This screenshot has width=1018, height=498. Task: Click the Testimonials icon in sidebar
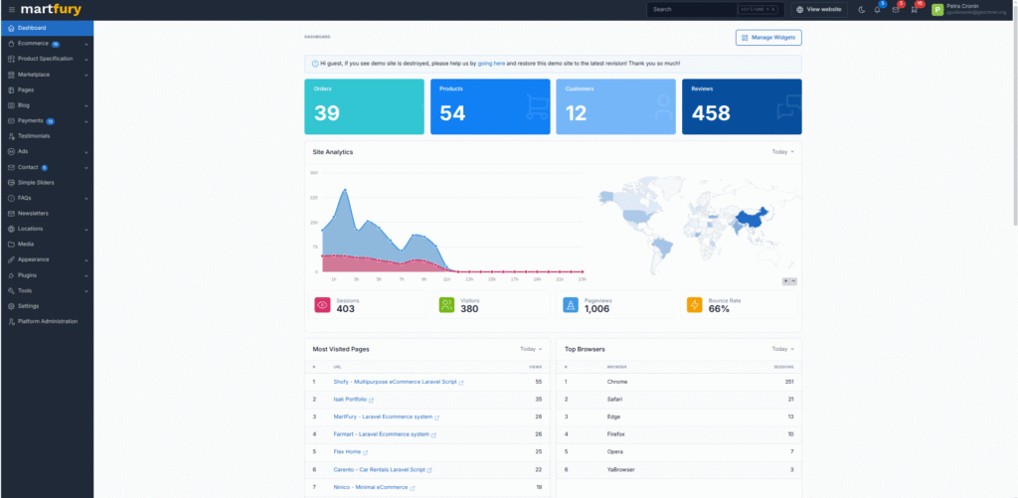(x=11, y=136)
